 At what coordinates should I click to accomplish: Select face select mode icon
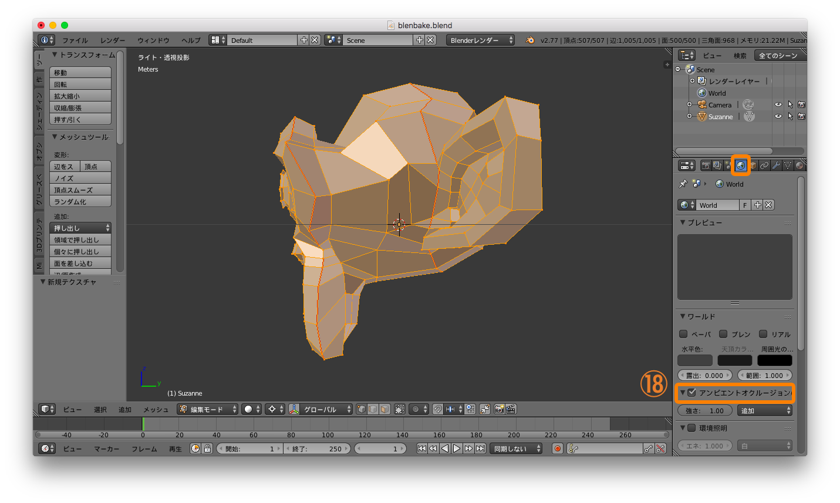pyautogui.click(x=384, y=409)
